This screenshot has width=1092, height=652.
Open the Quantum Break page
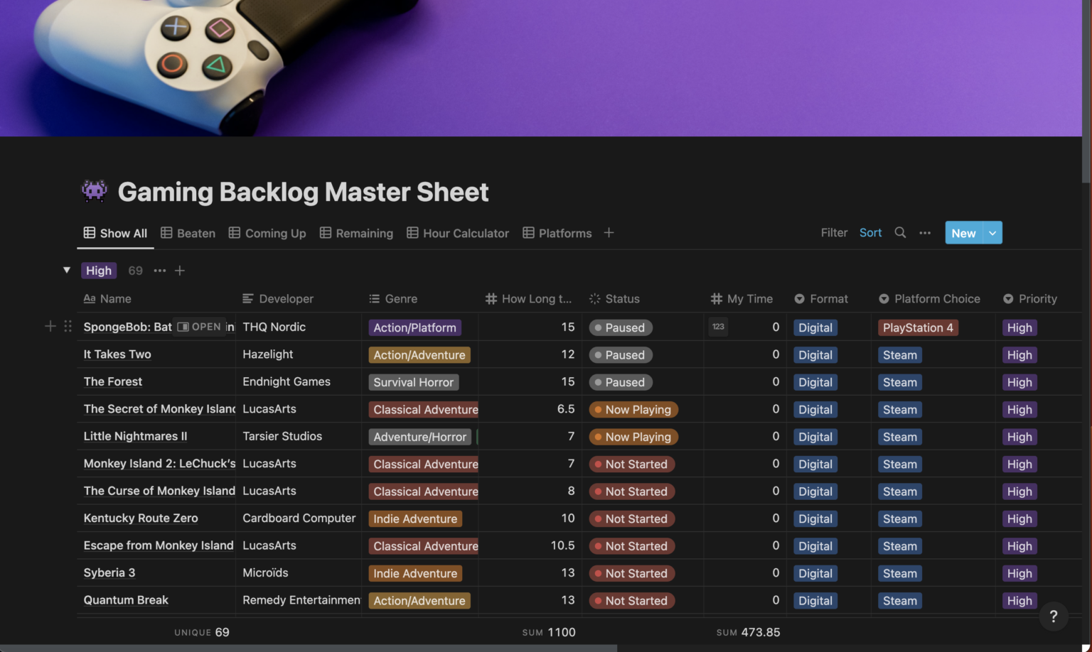126,599
